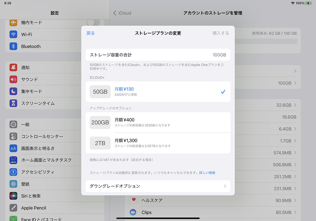Expand the 574.9MB storage row chevron
Image resolution: width=316 pixels, height=221 pixels.
pos(295,153)
